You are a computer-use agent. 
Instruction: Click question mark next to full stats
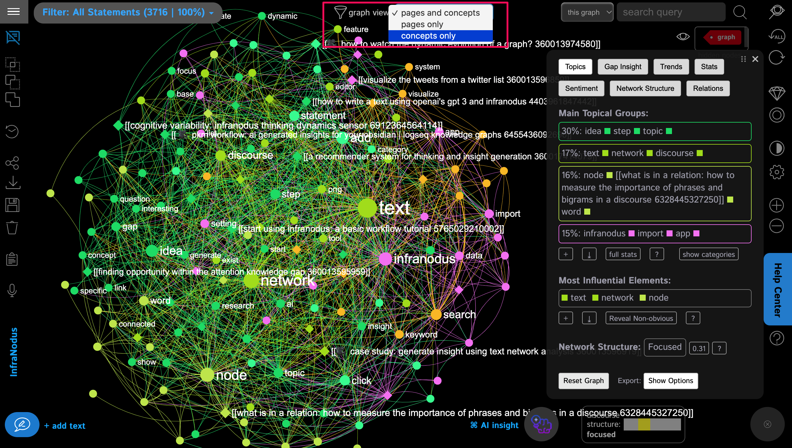point(657,254)
